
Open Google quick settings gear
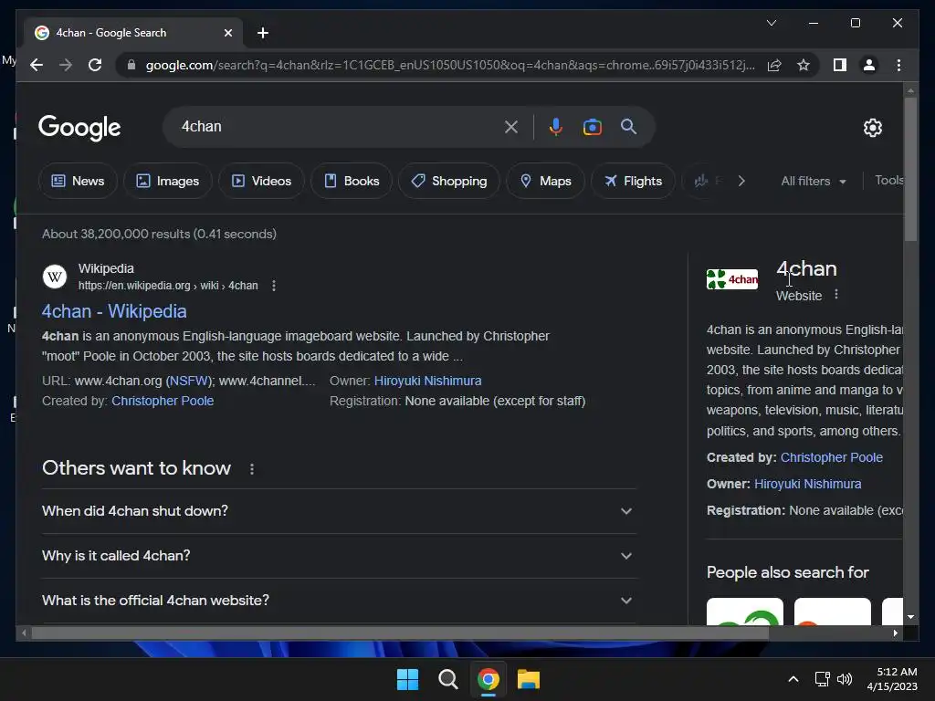(x=872, y=127)
